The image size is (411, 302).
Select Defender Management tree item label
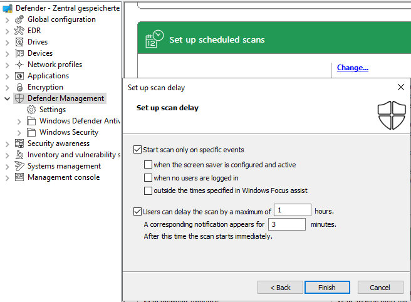pos(66,98)
